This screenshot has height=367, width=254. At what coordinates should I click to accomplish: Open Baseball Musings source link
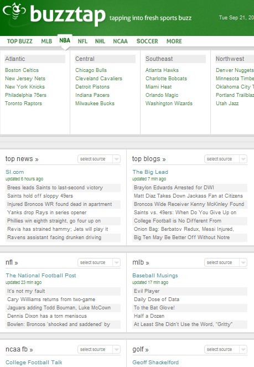(155, 276)
